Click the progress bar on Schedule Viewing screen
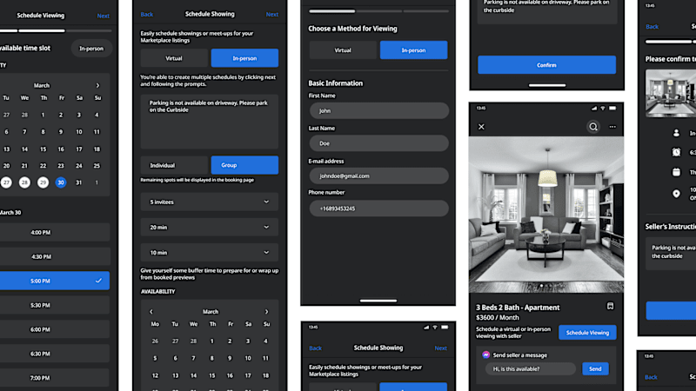The width and height of the screenshot is (696, 391). [56, 30]
